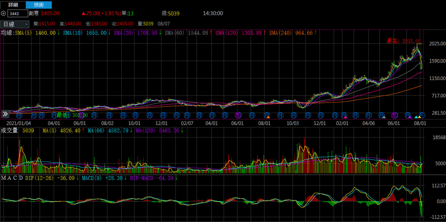Click the 成交量 volume indicator label
This screenshot has width=446, height=222.
9,131
